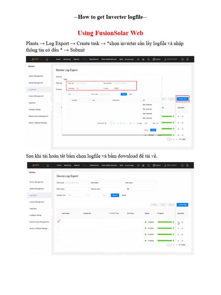221x295 pixels.
Task: Open the 10/page dropdown under the upper screenshot's main table
Action: coord(183,139)
